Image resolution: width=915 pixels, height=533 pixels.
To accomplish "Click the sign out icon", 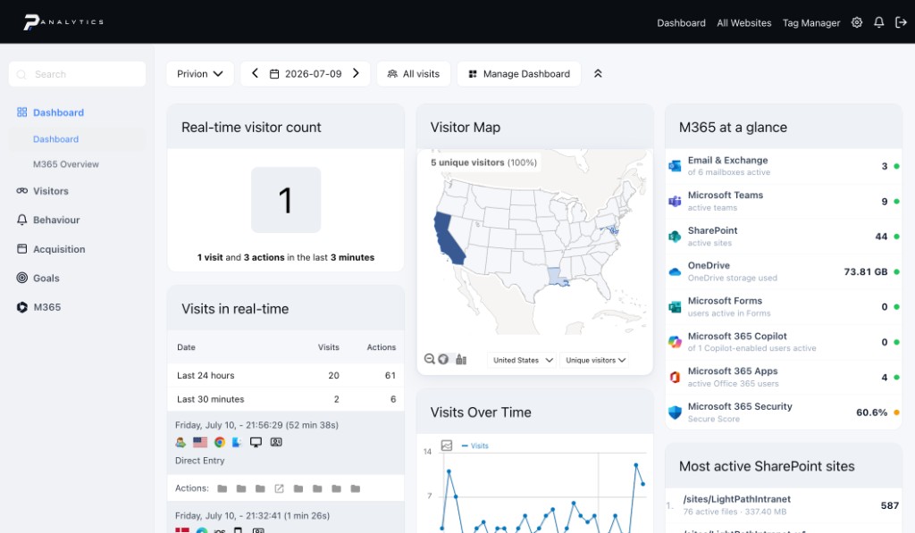I will [x=901, y=22].
